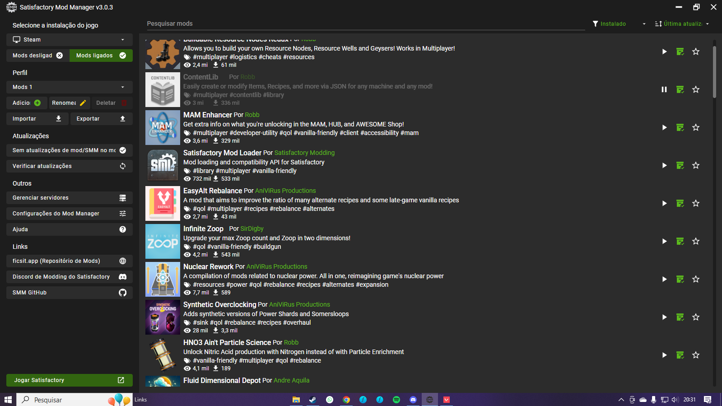The width and height of the screenshot is (722, 406).
Task: Click green install icon for Satisfactory Mod Loader
Action: point(680,165)
